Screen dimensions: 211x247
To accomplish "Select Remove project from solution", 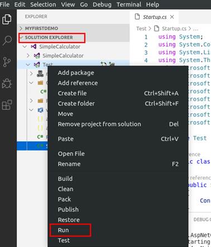I will pos(99,124).
